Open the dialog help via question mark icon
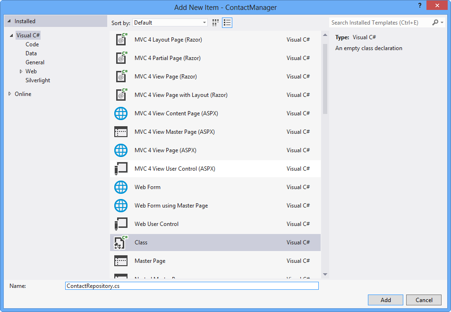 point(420,6)
